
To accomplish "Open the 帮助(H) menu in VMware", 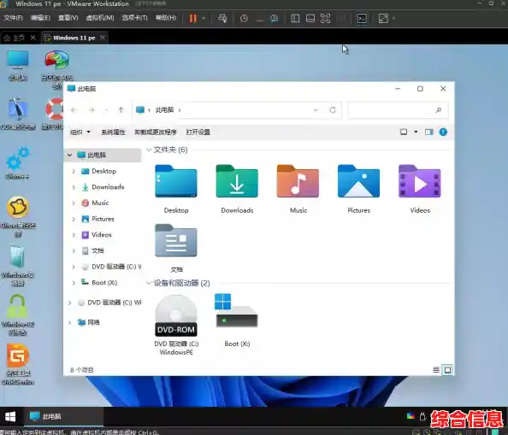I will point(166,18).
